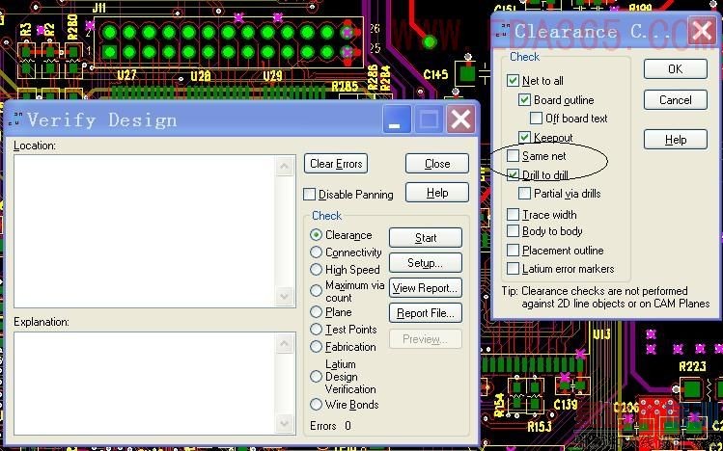723x451 pixels.
Task: Click the R223 component label
Action: [x=692, y=367]
